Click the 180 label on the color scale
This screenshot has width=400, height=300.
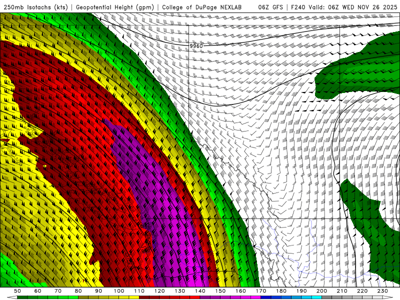[281, 291]
